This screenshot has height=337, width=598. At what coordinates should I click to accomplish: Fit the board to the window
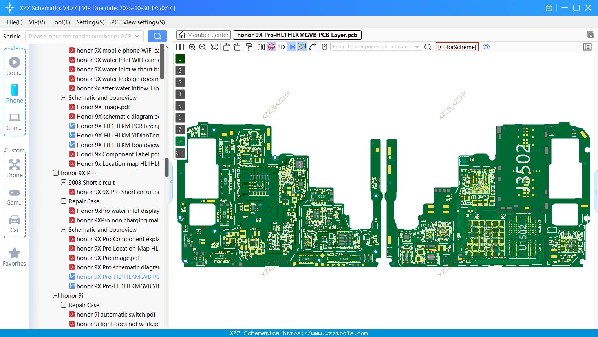[x=214, y=47]
